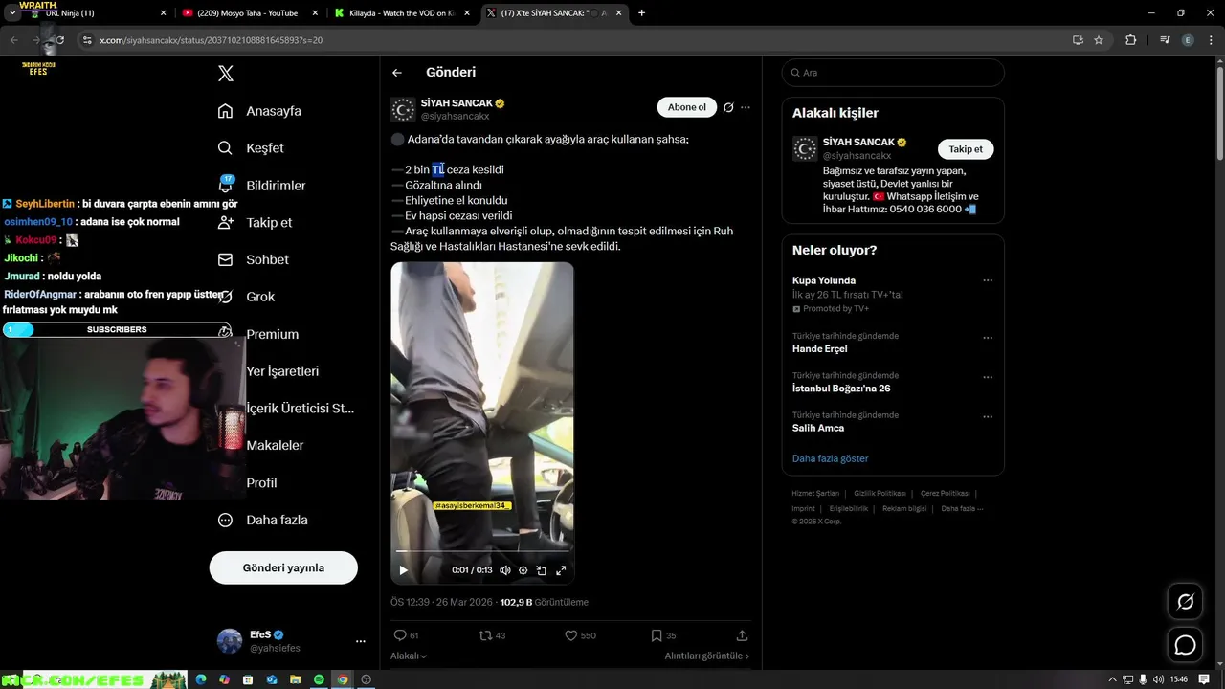Mute the video volume icon

point(505,570)
